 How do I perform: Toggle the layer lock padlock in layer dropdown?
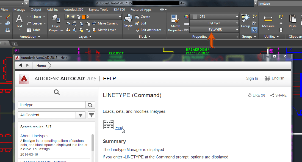point(79,17)
